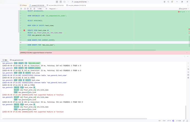Open the Database Explorer icon in title bar
Viewport: 190px width, 122px height.
[x=57, y=2]
